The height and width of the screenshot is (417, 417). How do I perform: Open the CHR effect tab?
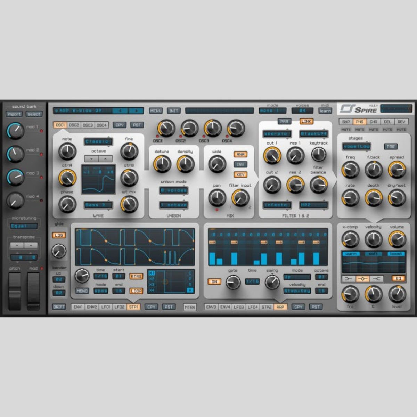[x=374, y=122]
